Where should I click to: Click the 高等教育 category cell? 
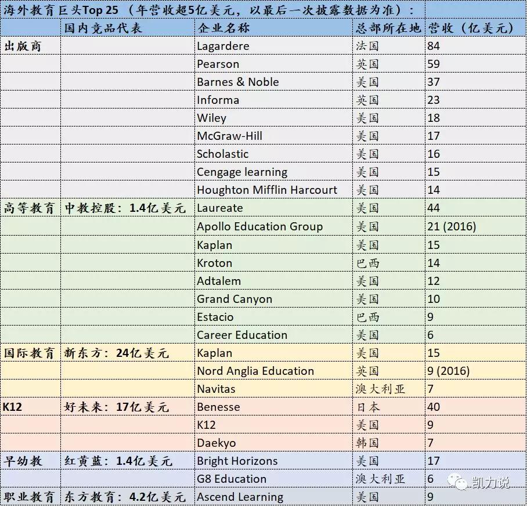pyautogui.click(x=29, y=208)
